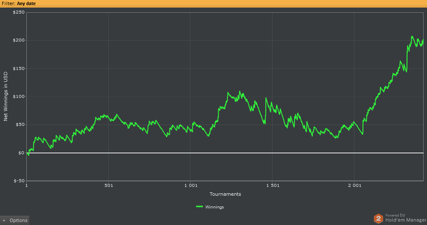Click the $50 y-axis label
The width and height of the screenshot is (427, 225).
click(x=20, y=125)
